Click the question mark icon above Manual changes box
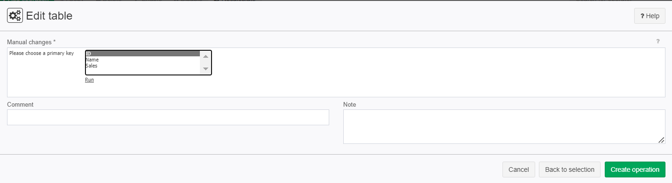Image resolution: width=672 pixels, height=183 pixels. [x=658, y=41]
